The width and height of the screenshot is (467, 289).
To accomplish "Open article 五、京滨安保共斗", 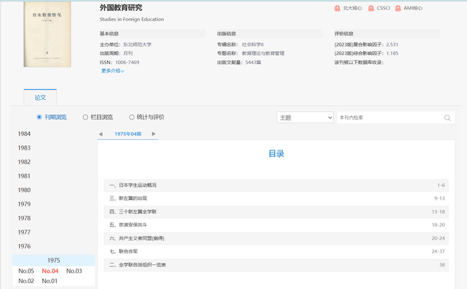I will (x=128, y=225).
